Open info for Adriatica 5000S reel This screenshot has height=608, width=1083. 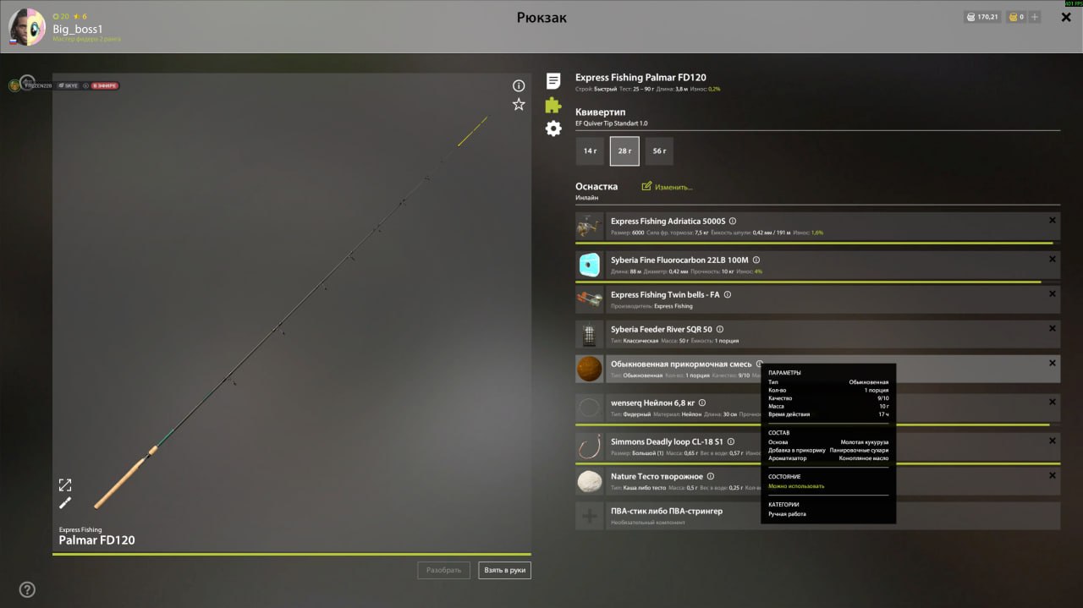coord(733,221)
